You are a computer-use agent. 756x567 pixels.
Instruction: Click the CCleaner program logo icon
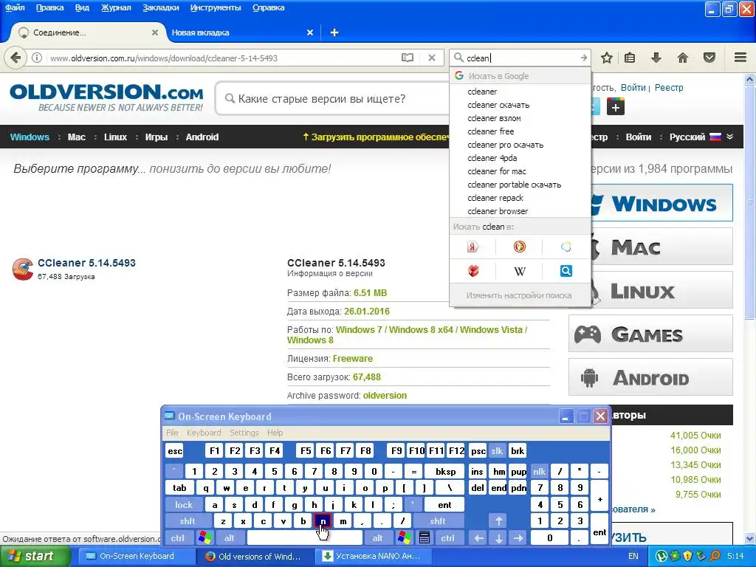tap(23, 269)
